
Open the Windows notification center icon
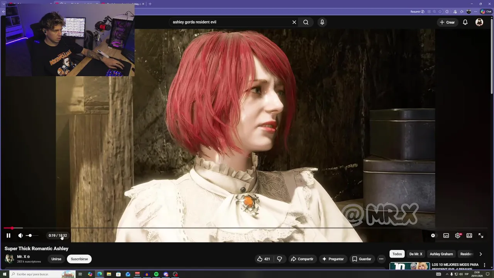coord(488,274)
